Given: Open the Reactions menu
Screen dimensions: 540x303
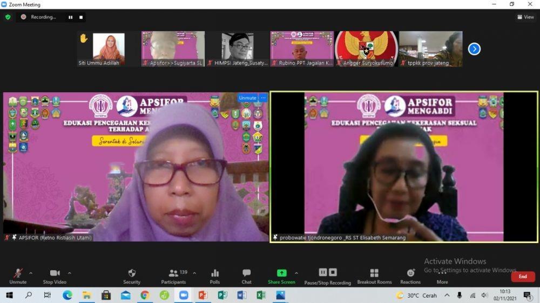Looking at the screenshot, I should tap(410, 276).
